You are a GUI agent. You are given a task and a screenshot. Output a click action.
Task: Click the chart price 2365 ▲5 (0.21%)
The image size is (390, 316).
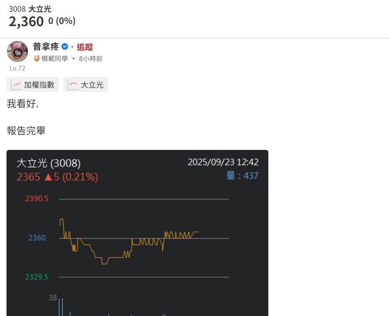coord(58,177)
